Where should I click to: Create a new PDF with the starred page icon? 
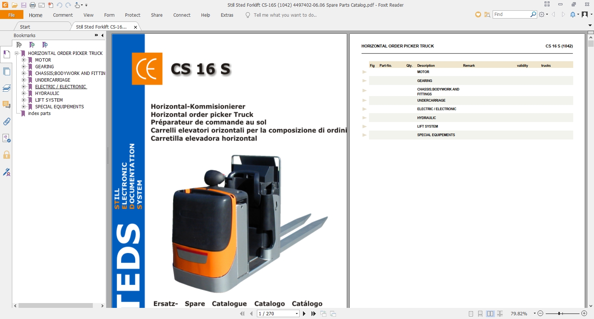point(50,5)
